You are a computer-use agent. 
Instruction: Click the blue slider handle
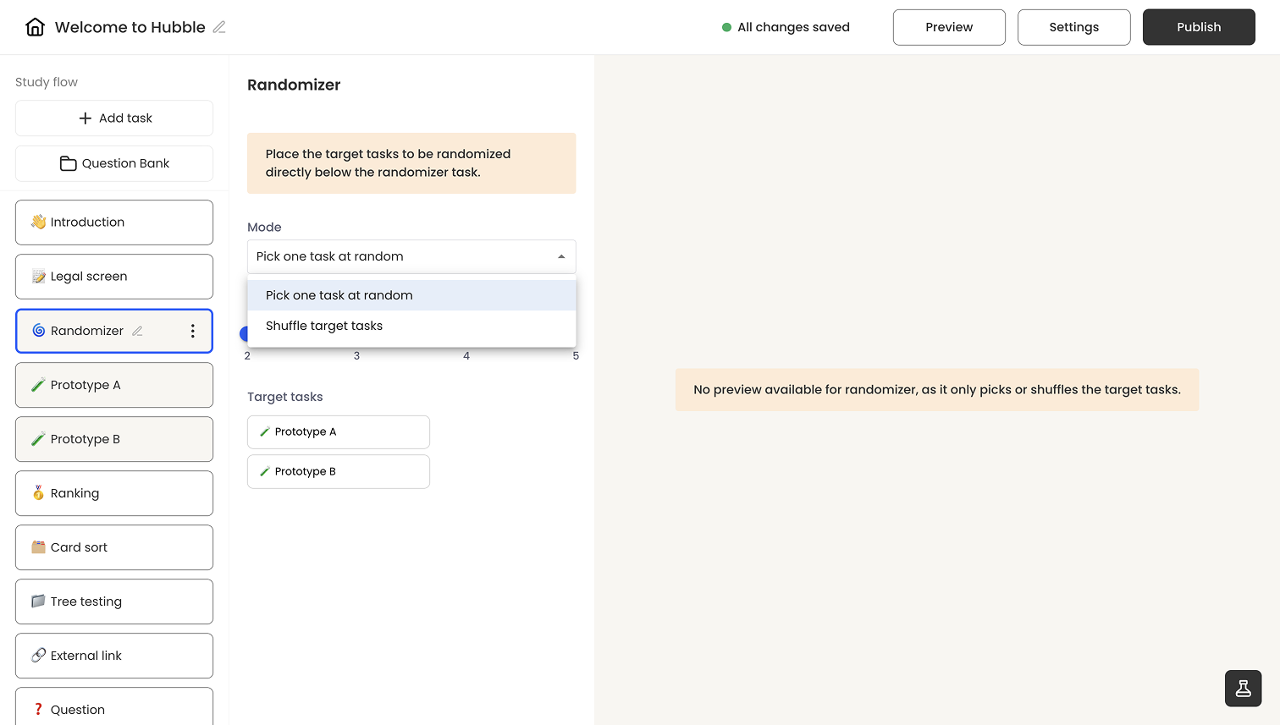(x=245, y=334)
